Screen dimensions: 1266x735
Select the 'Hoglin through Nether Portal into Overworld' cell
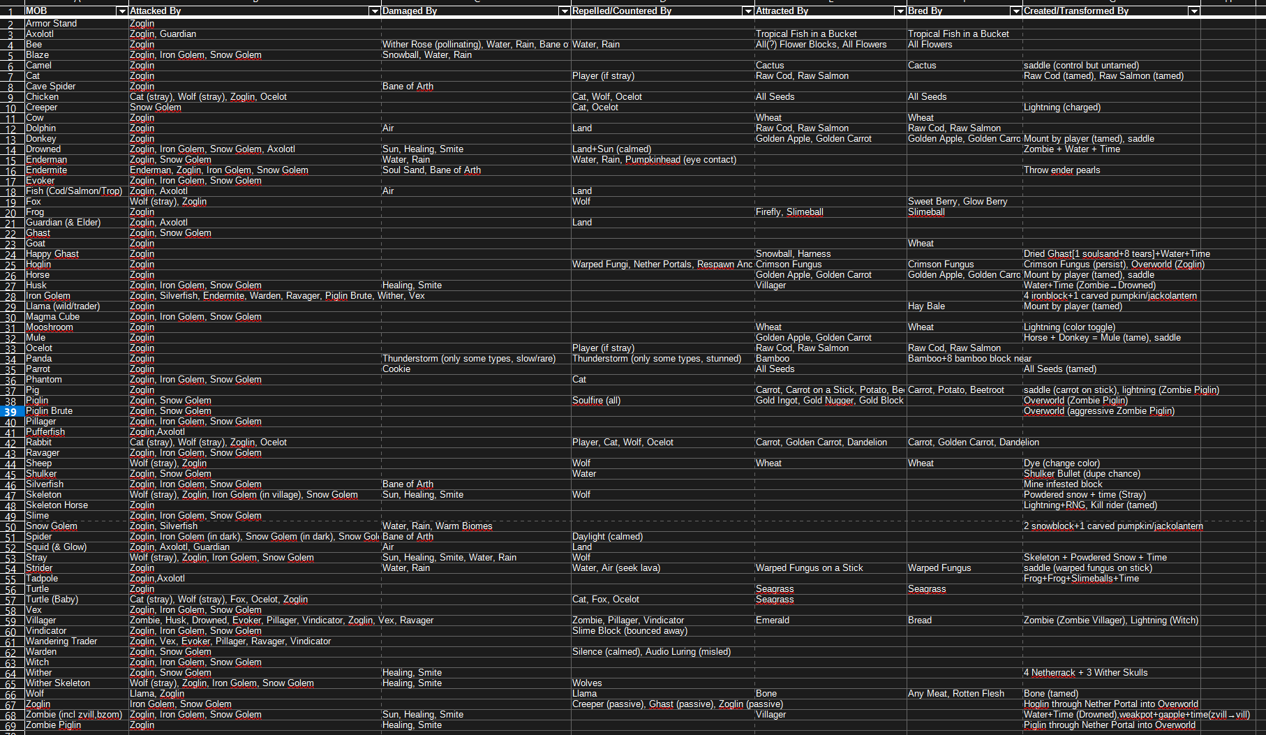point(1111,704)
